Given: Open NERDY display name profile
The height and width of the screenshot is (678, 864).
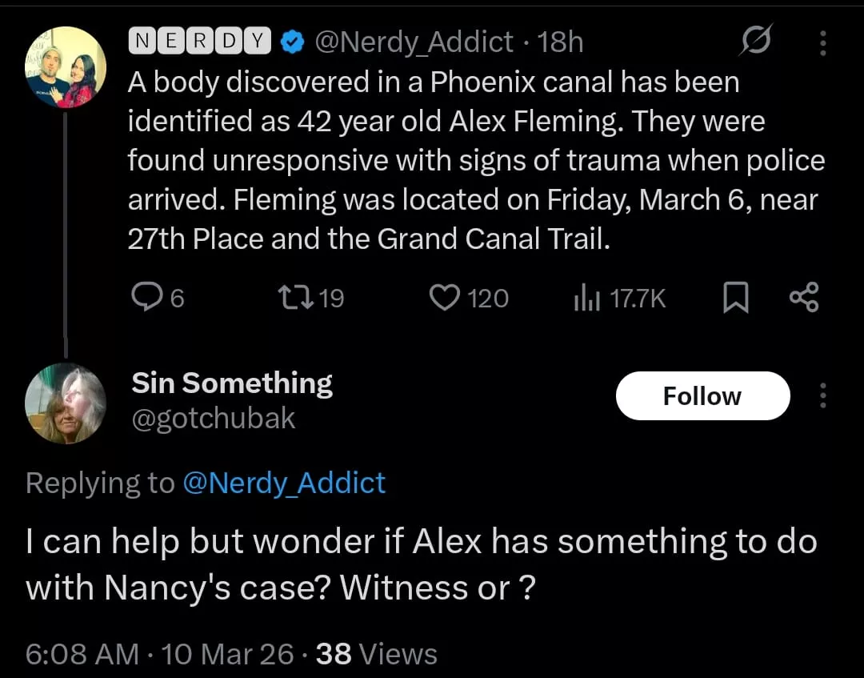Looking at the screenshot, I should pos(200,42).
